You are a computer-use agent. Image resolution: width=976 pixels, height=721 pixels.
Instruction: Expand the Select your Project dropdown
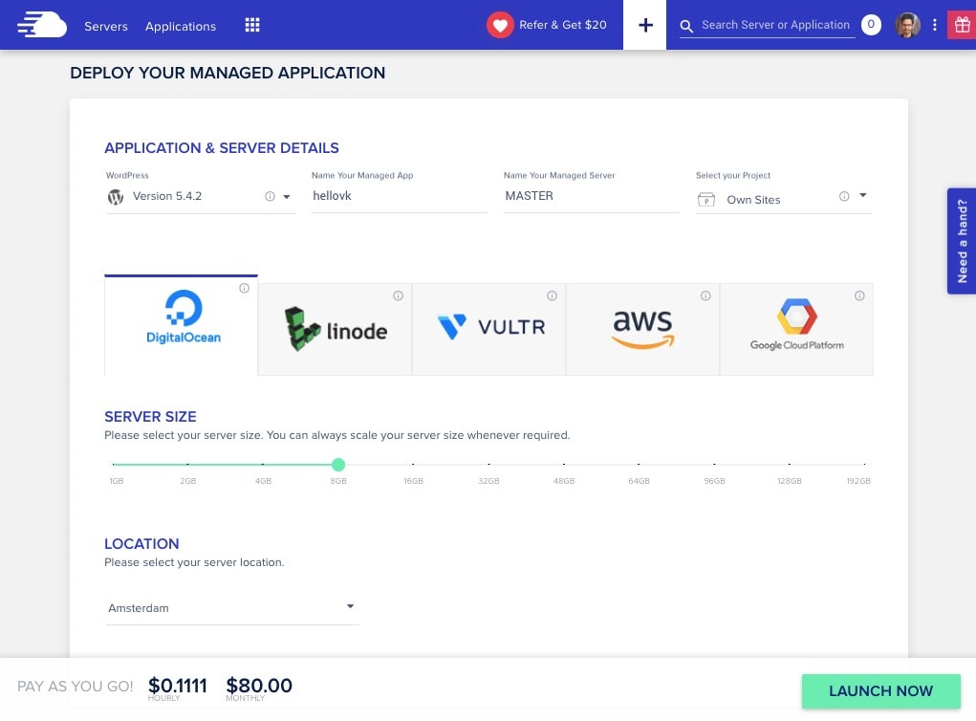[784, 198]
